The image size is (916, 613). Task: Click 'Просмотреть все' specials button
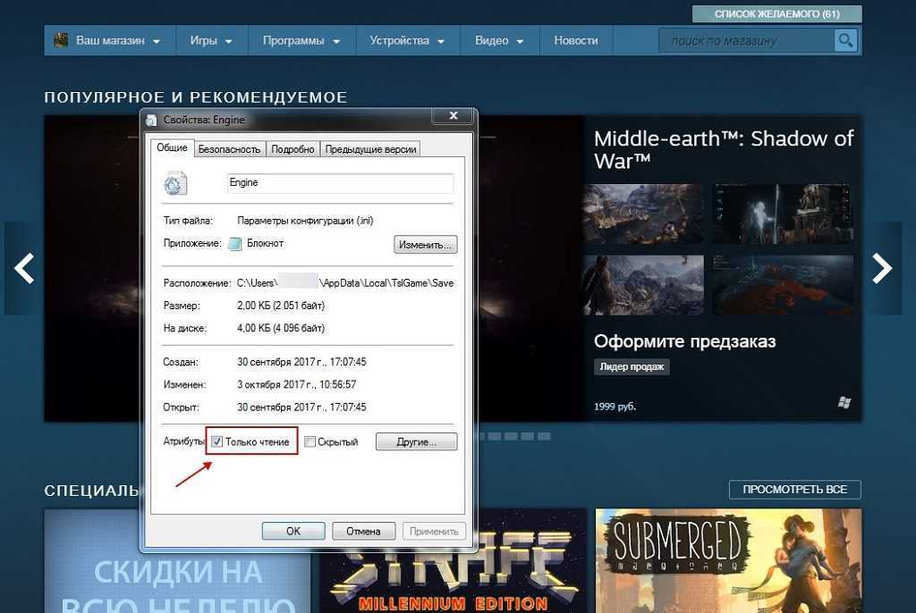point(794,489)
